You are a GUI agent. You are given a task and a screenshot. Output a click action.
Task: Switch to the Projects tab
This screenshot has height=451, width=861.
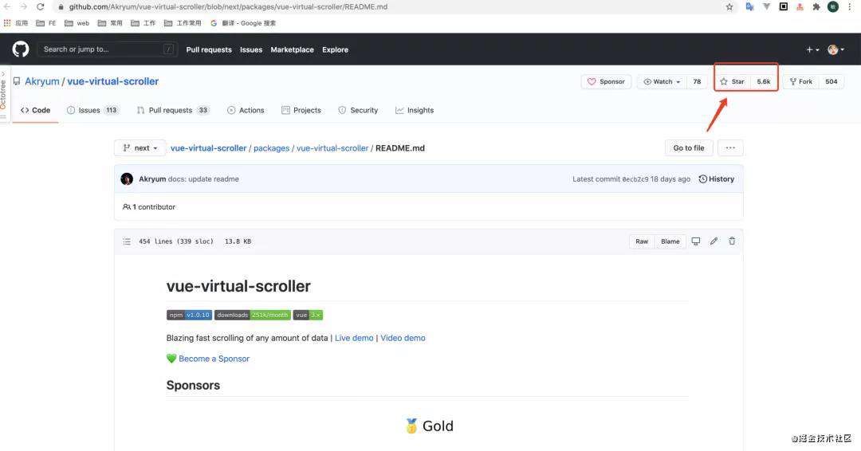tap(301, 110)
